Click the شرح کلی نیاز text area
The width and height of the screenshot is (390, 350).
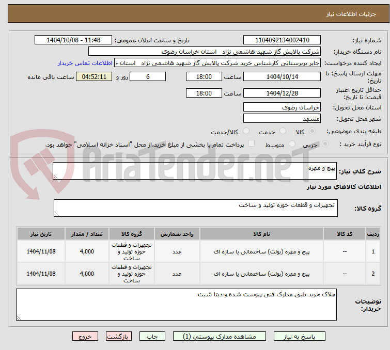[x=195, y=171]
